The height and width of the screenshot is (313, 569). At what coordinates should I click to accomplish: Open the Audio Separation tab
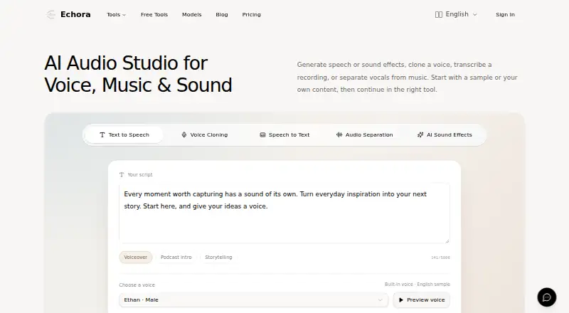[x=364, y=134]
